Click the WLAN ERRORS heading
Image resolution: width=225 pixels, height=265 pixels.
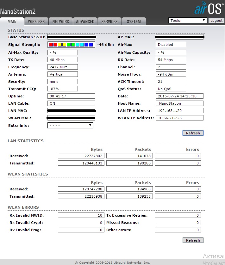click(x=23, y=207)
